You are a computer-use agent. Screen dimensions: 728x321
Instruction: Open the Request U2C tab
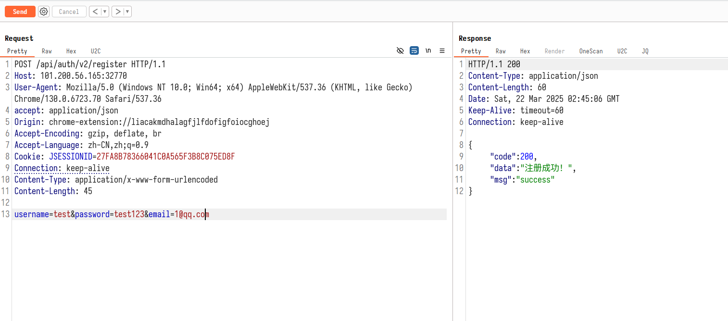pyautogui.click(x=96, y=51)
